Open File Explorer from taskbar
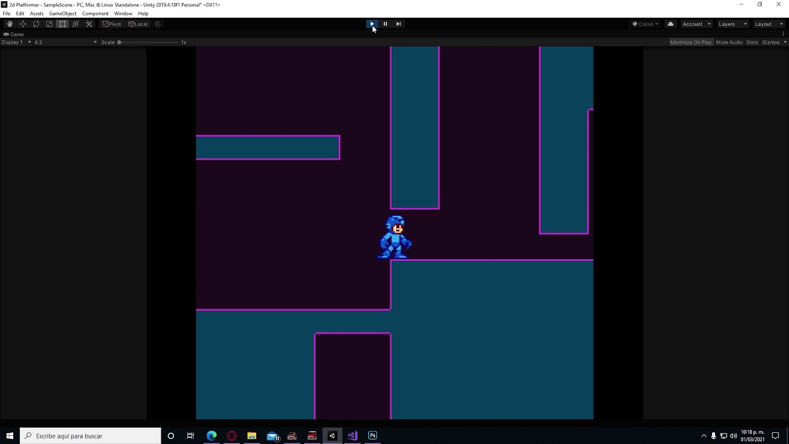Image resolution: width=789 pixels, height=444 pixels. pyautogui.click(x=251, y=436)
